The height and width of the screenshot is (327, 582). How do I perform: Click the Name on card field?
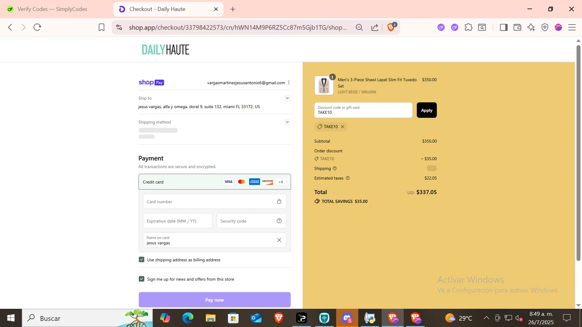pos(215,240)
